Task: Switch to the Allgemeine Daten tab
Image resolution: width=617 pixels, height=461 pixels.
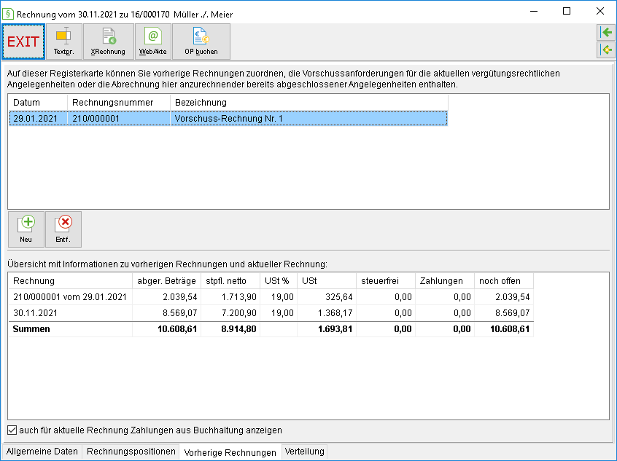Action: click(42, 452)
